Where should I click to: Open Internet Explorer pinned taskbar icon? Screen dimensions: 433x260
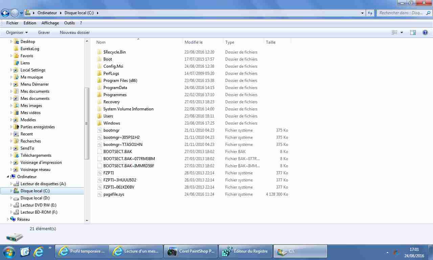tap(39, 252)
